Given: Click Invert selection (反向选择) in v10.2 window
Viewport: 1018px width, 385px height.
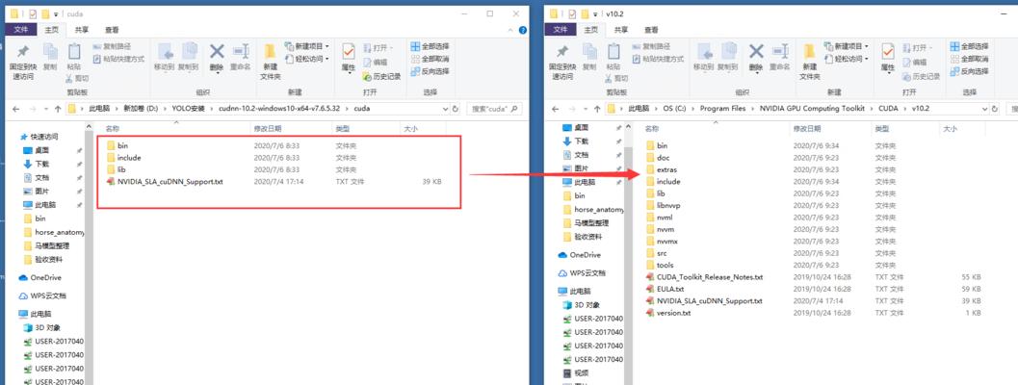Looking at the screenshot, I should pos(969,71).
